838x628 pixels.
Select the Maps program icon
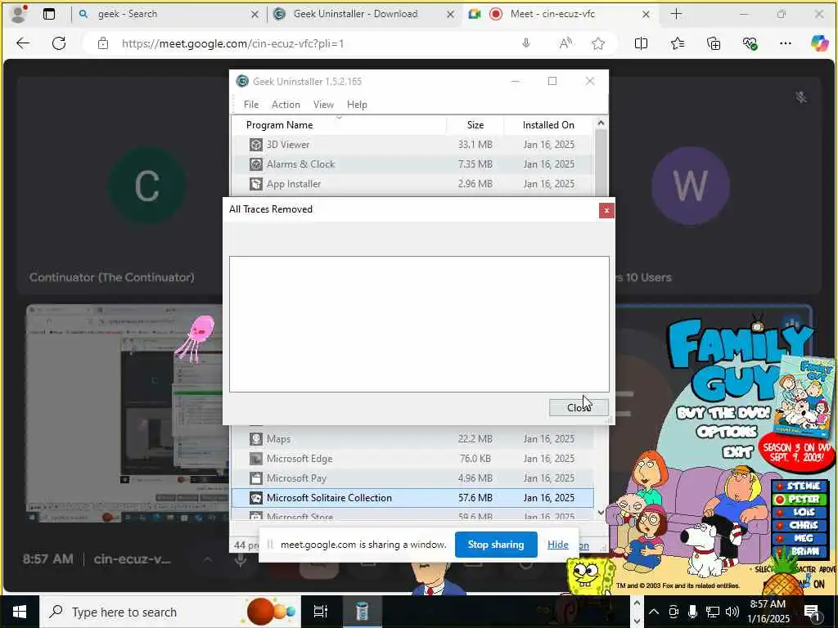[256, 439]
